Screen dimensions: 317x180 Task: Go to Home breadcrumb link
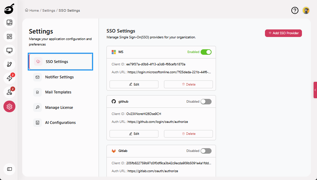34,11
